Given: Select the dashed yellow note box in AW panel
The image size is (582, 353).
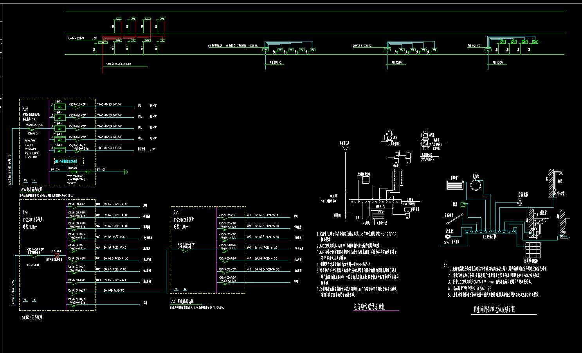Looking at the screenshot, I should 68,161.
